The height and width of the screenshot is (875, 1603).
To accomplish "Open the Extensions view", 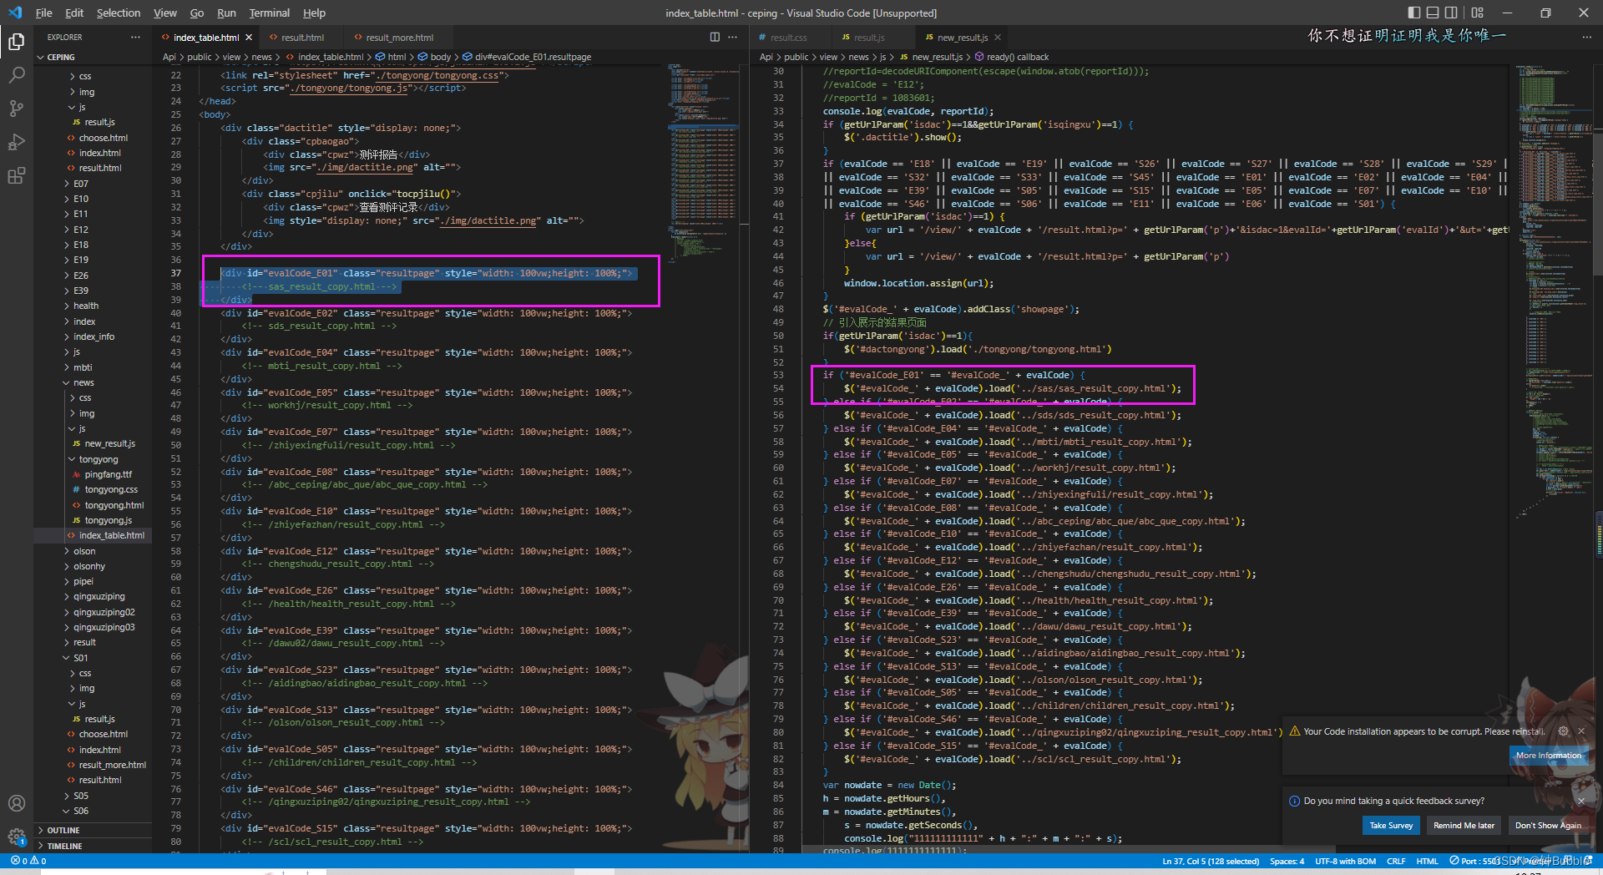I will click(x=16, y=175).
